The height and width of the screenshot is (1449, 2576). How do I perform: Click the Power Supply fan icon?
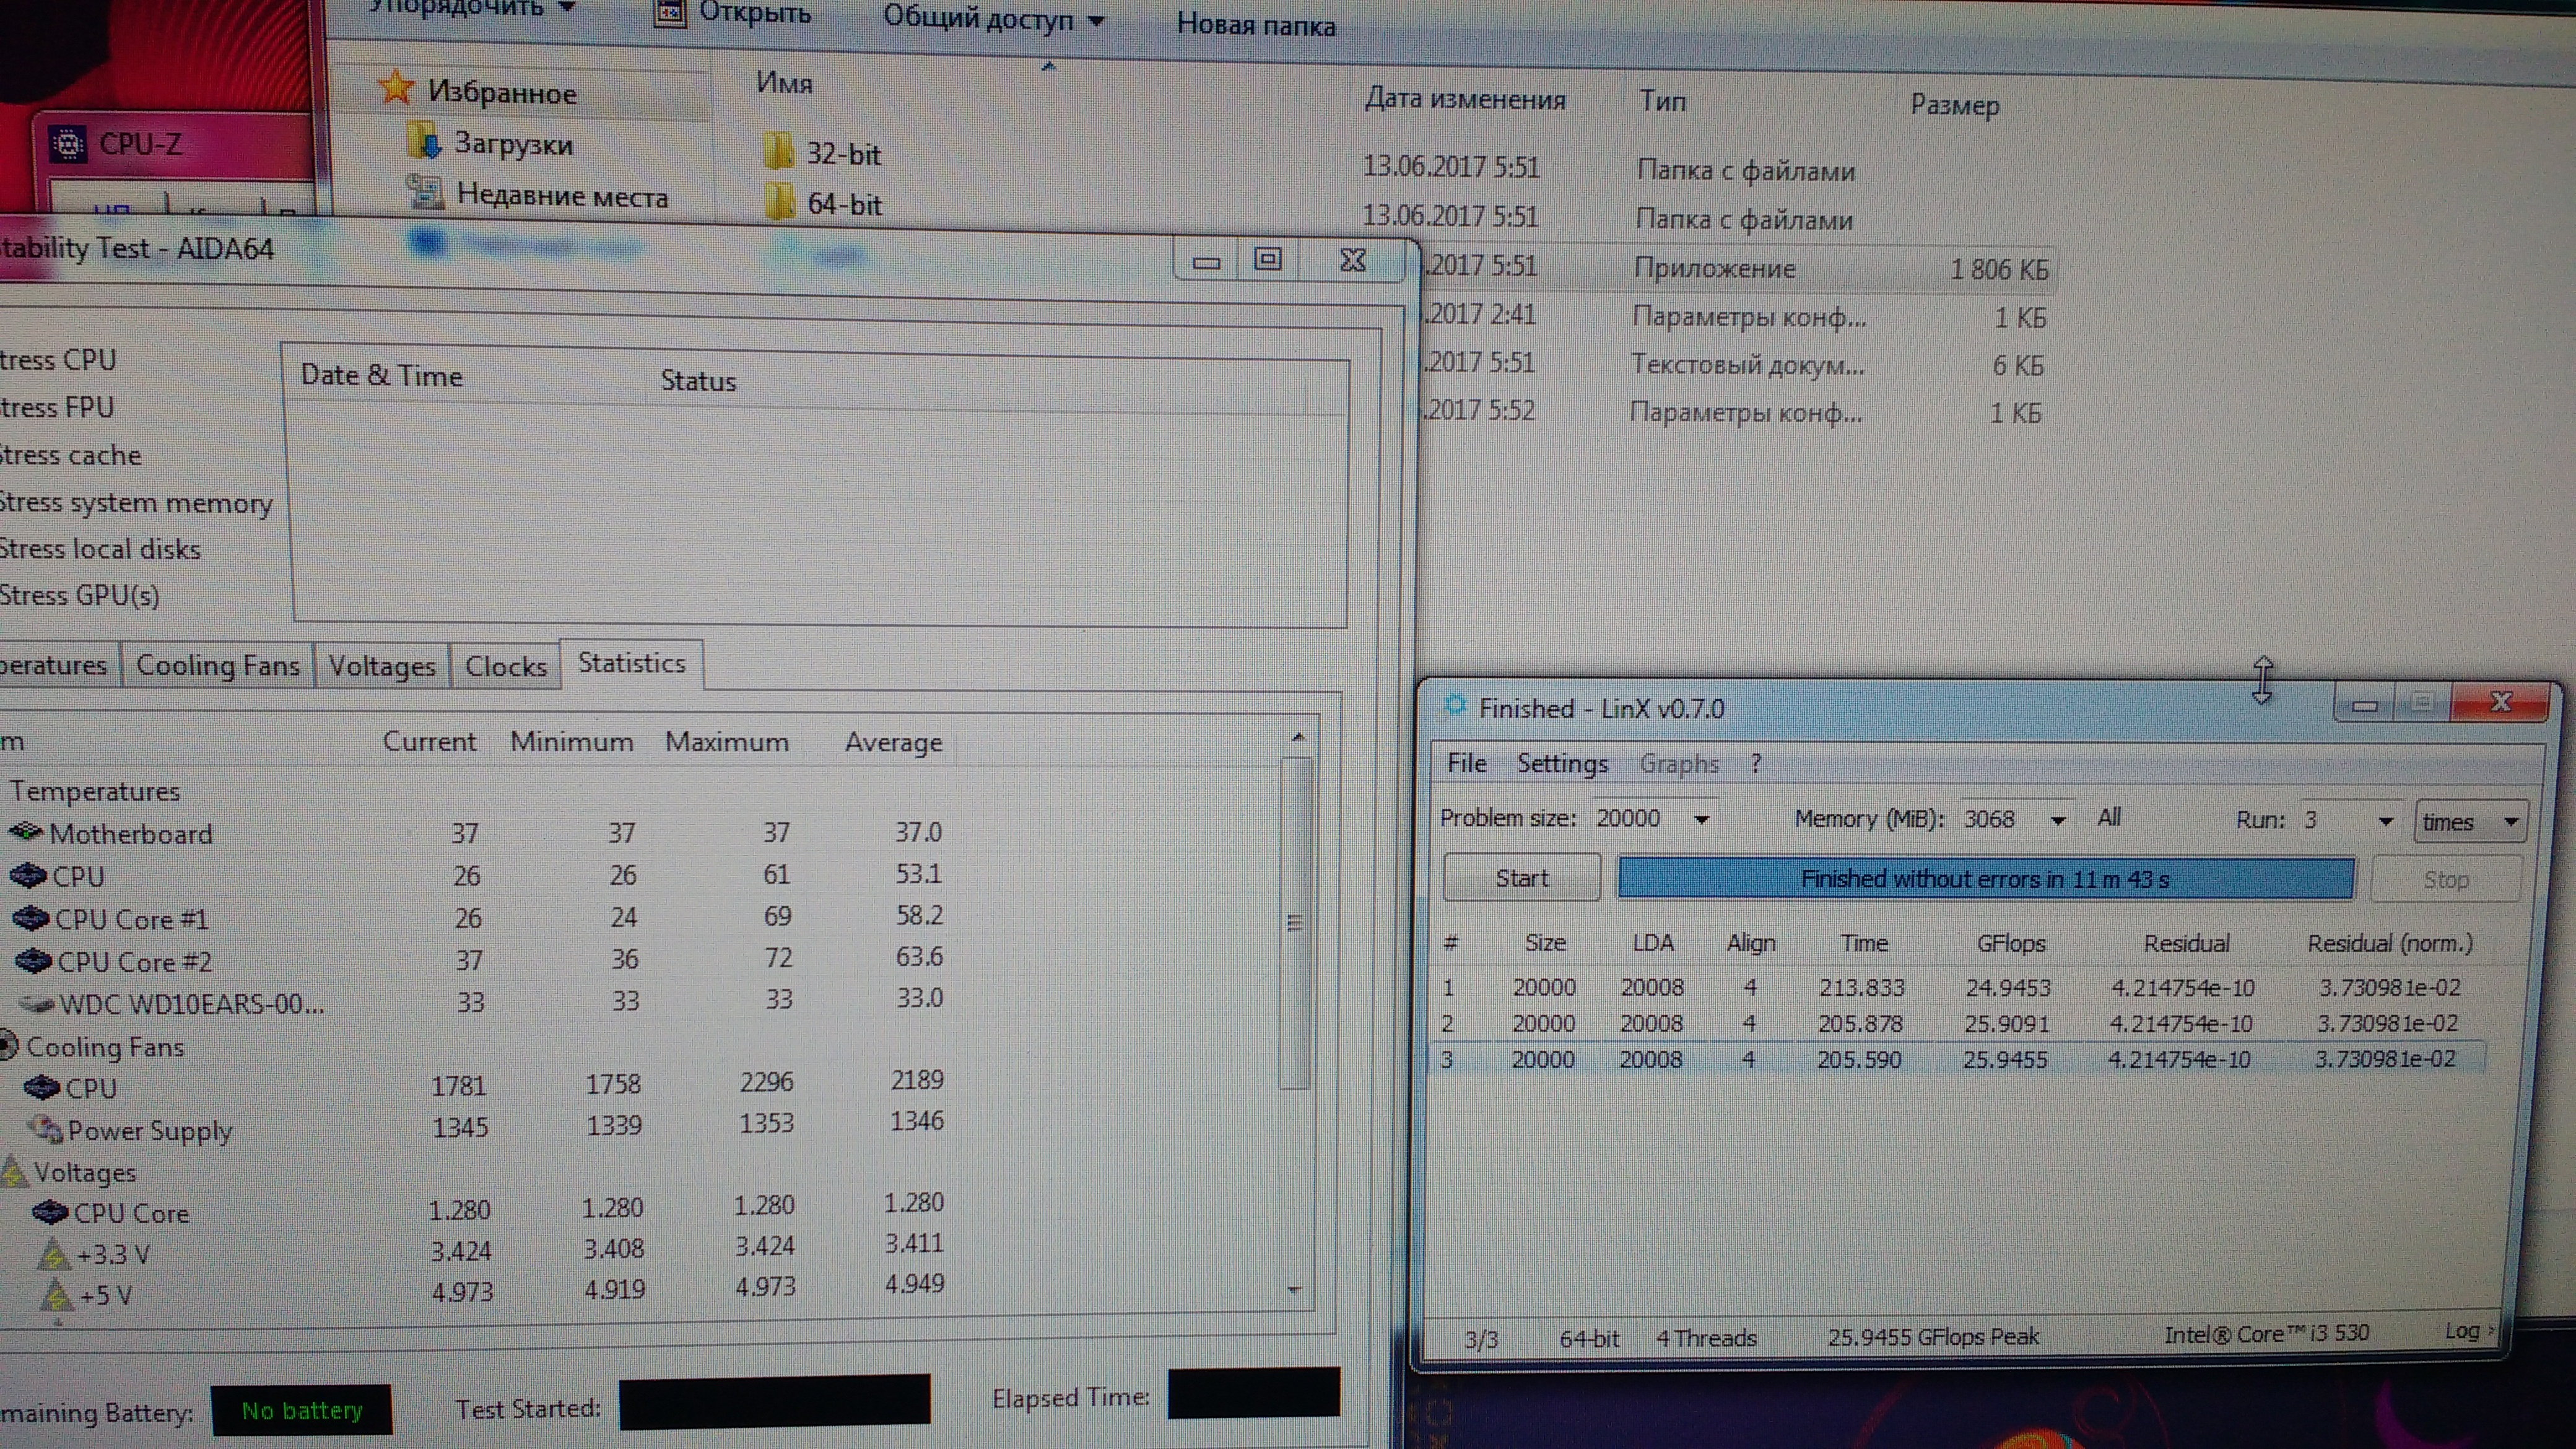[45, 1129]
